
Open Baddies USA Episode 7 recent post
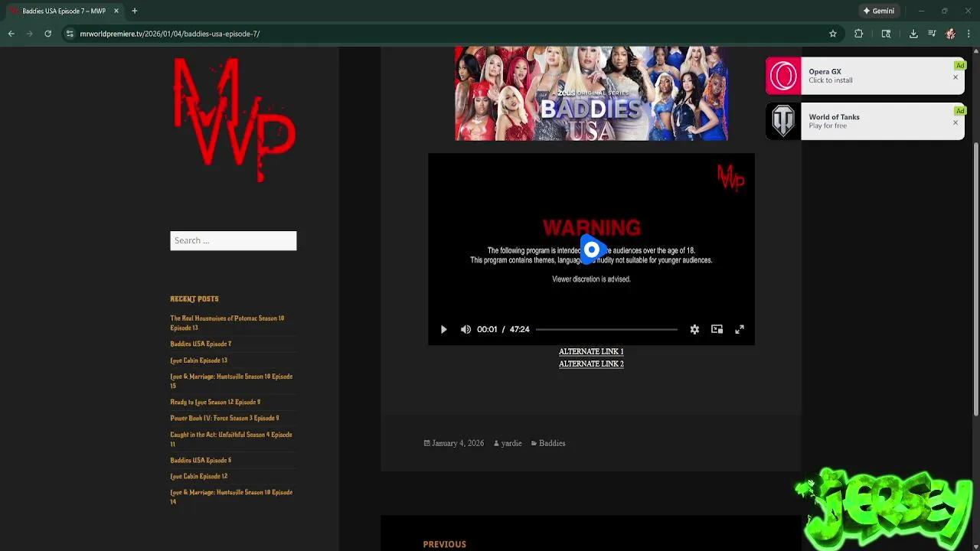pos(201,344)
